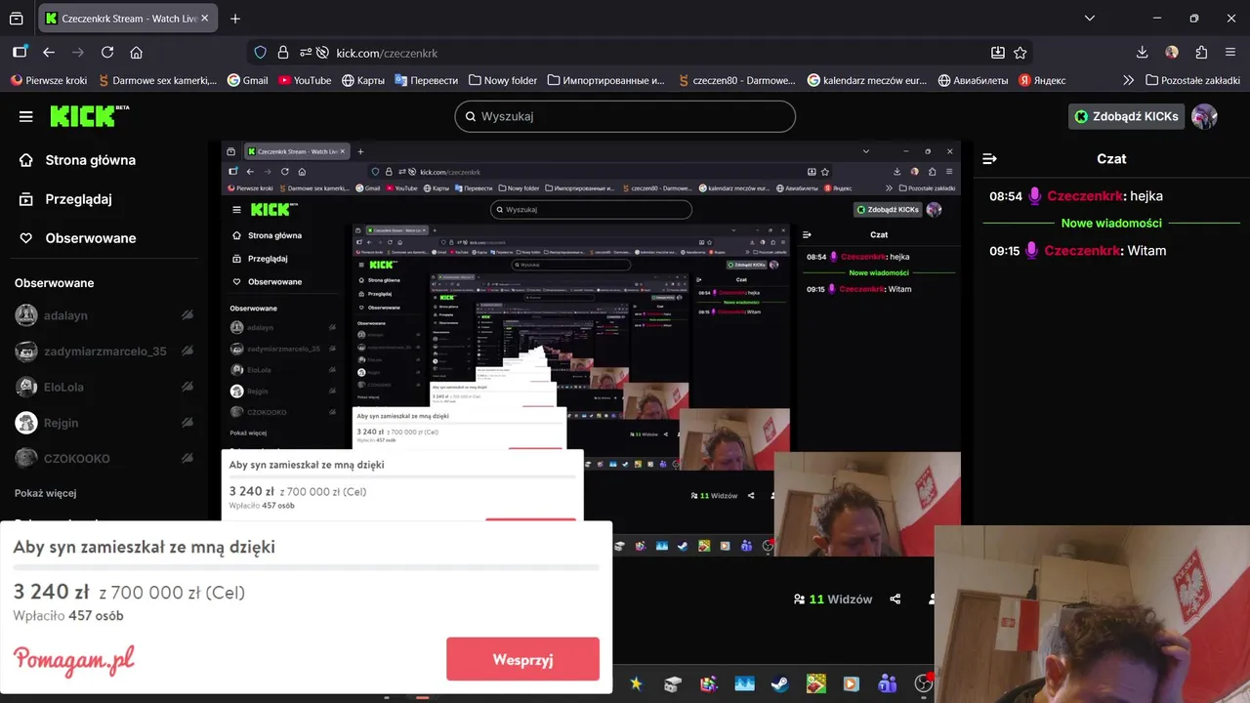Open the Pierwsze kroki bookmark

pos(49,80)
